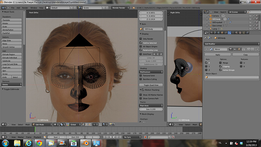261x147 pixels.
Task: Open the Physics properties tab icon
Action: [247, 33]
